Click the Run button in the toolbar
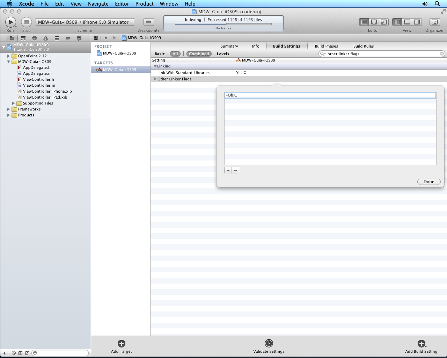Screen dimensions: 447x358 [10, 22]
